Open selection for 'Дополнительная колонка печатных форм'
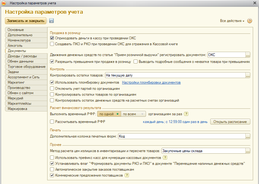The width and height of the screenshot is (259, 184). [x=248, y=136]
